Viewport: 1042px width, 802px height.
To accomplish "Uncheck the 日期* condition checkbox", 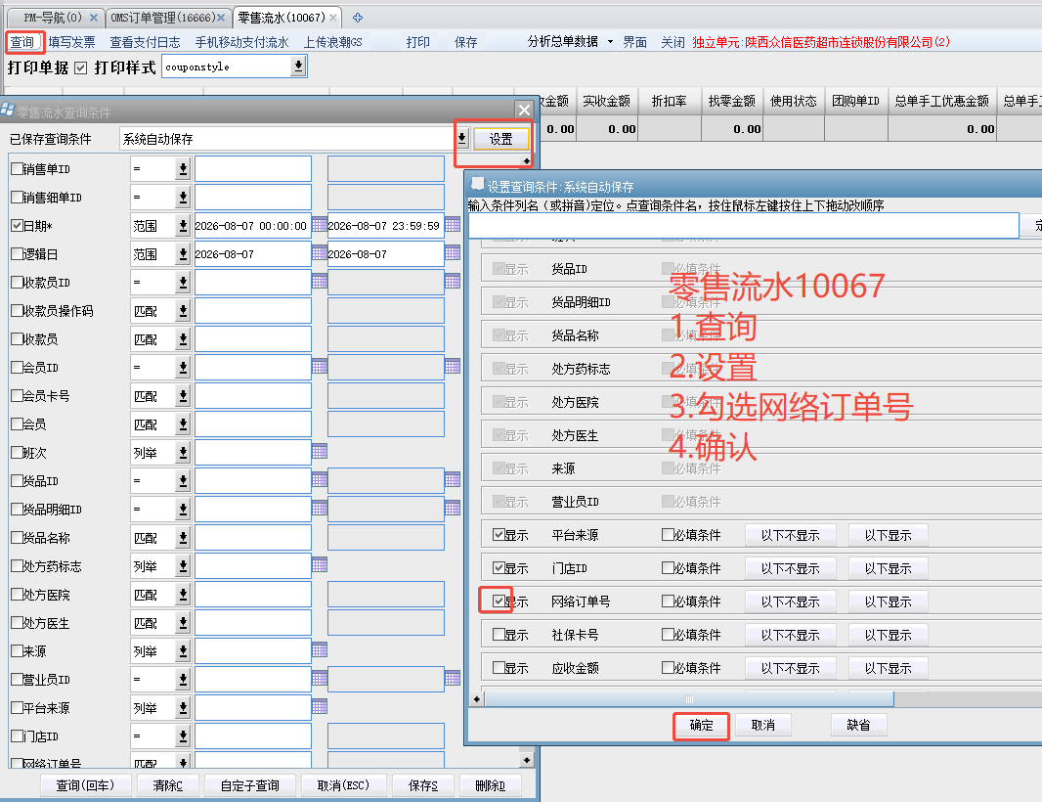I will tap(18, 225).
